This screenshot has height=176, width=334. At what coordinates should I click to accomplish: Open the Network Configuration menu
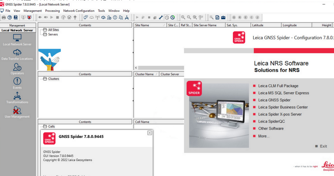(x=79, y=11)
